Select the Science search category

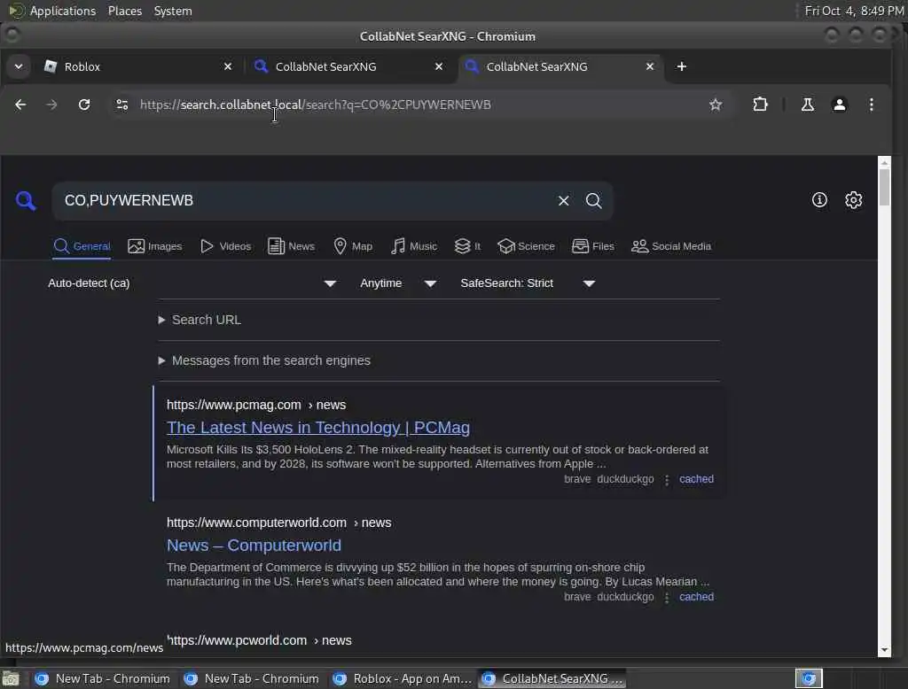[526, 246]
